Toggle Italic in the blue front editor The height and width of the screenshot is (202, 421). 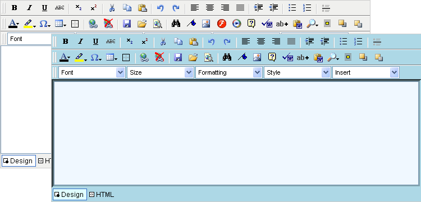80,42
